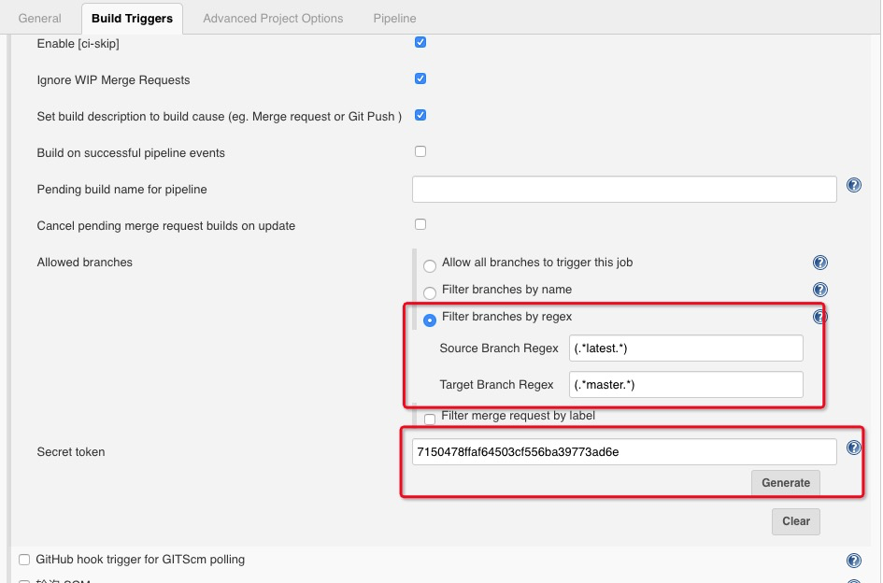Switch to the General tab
This screenshot has height=583, width=883.
click(x=39, y=19)
